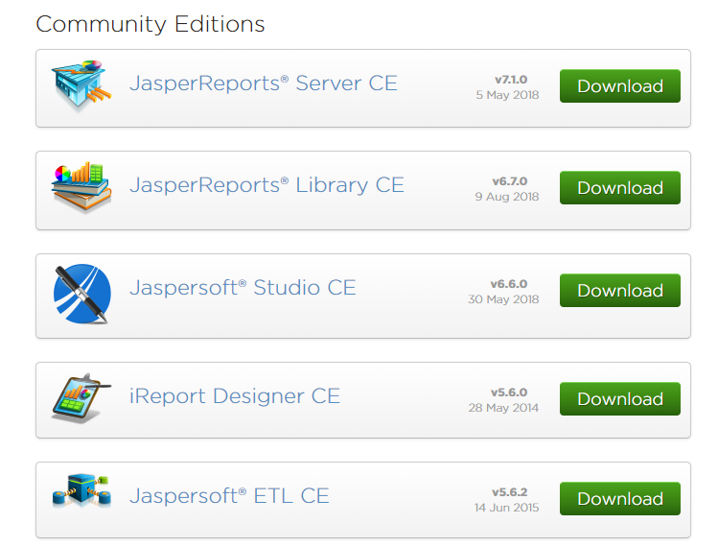
Task: Download Jaspersoft ETL CE
Action: click(620, 499)
